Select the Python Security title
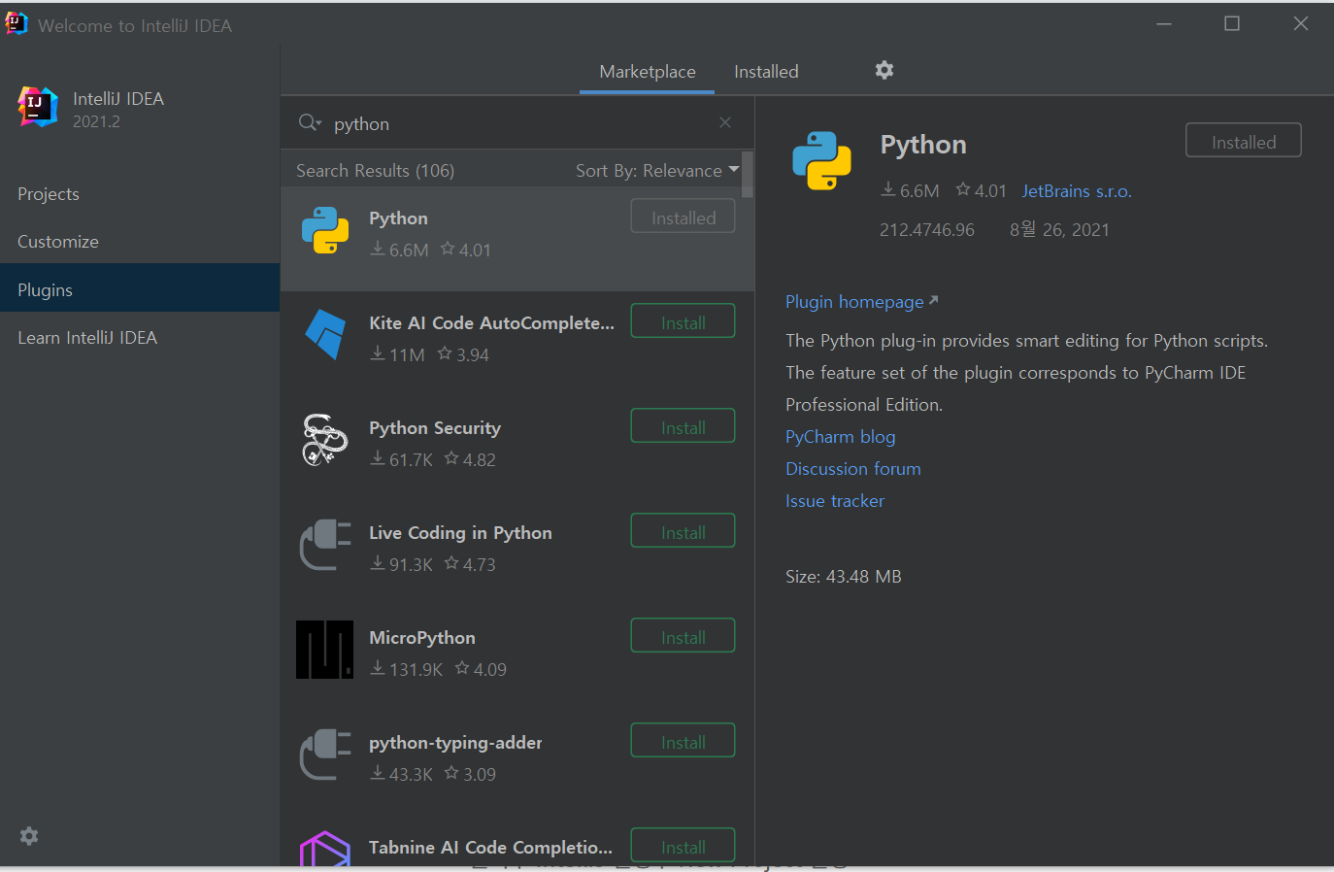This screenshot has height=872, width=1334. (x=435, y=428)
